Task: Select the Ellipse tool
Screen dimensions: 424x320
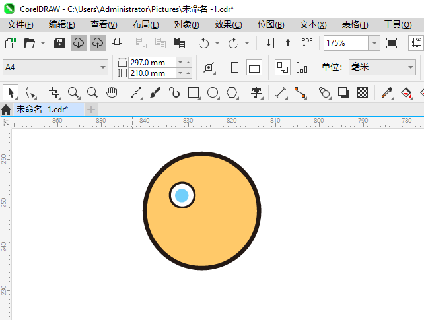Action: pos(213,92)
